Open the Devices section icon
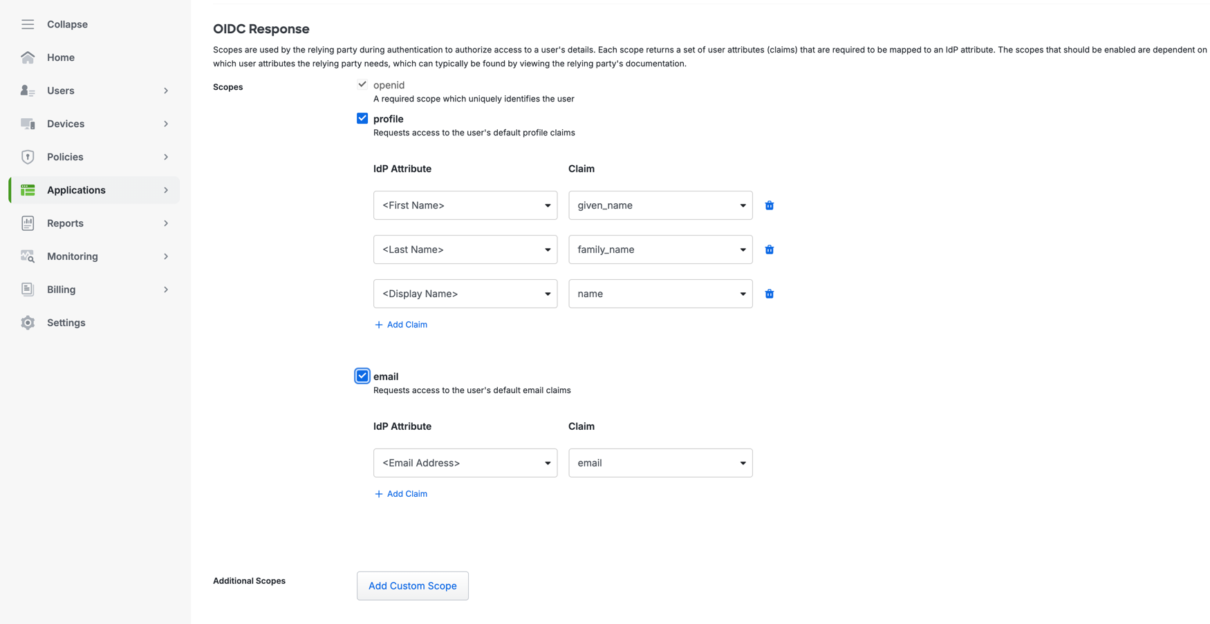This screenshot has width=1210, height=624. pos(28,124)
